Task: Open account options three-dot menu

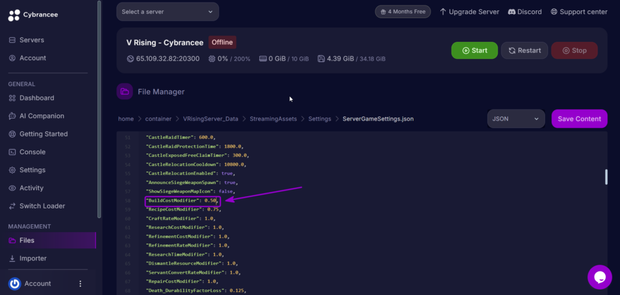Action: pos(81,283)
